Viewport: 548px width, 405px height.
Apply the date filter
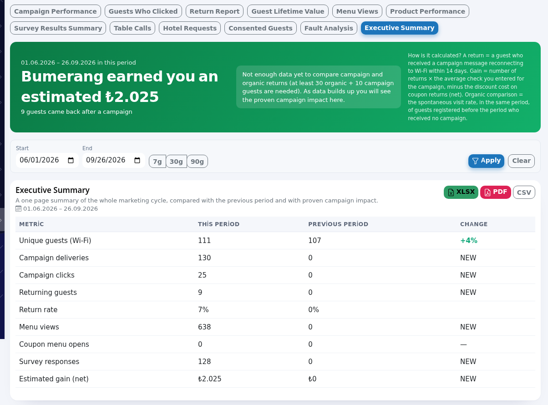click(486, 161)
